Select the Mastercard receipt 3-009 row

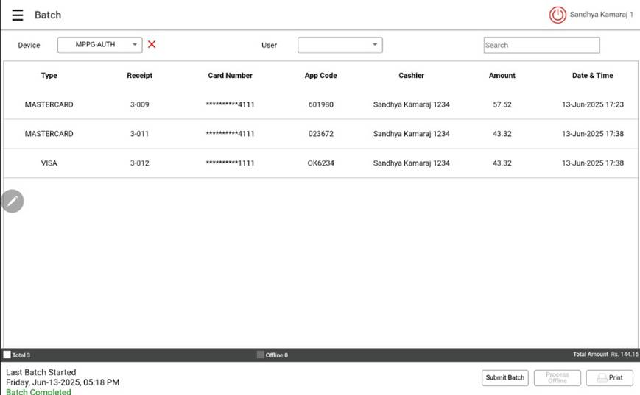click(320, 104)
